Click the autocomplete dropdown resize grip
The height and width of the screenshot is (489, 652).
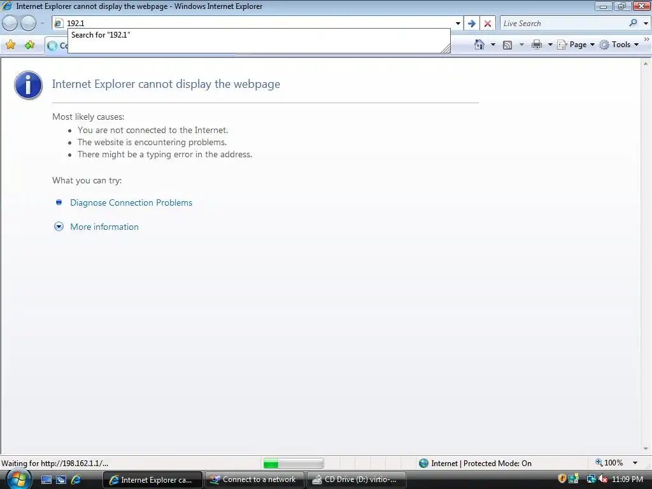coord(445,48)
